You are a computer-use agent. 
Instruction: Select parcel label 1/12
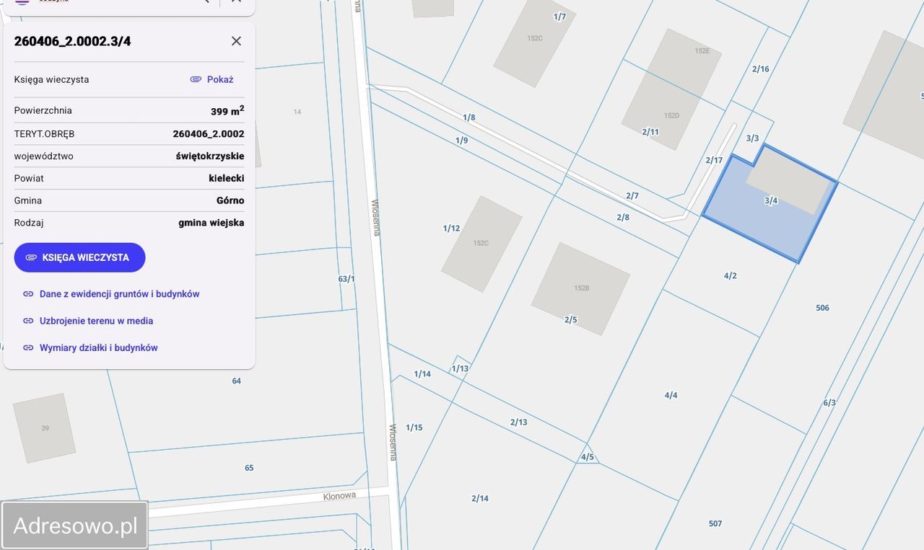pyautogui.click(x=451, y=229)
